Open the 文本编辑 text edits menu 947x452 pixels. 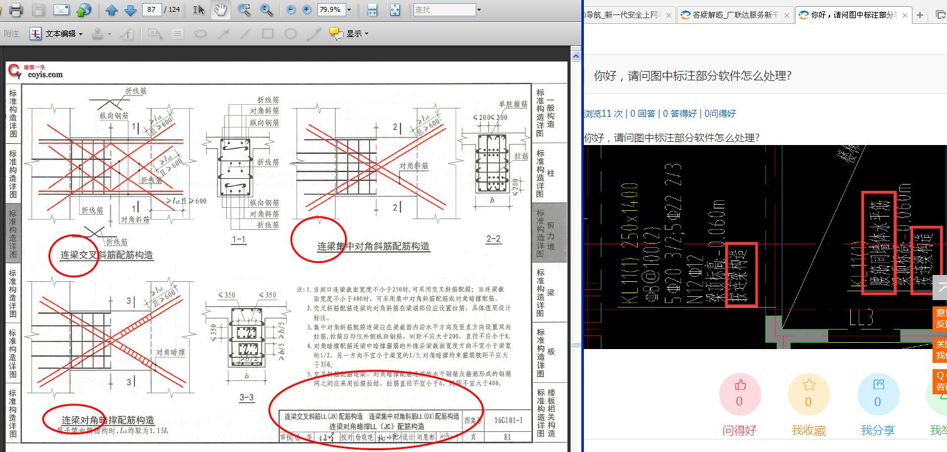pos(57,34)
